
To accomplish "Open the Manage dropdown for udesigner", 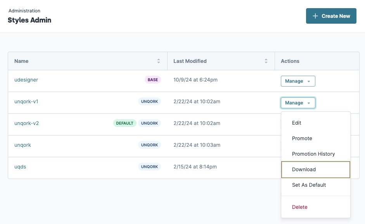I will coord(298,81).
